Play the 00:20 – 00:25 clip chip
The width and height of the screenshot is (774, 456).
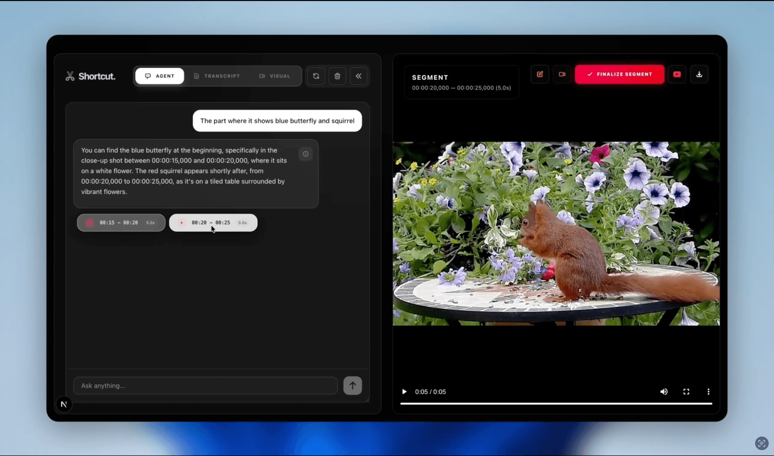tap(213, 223)
